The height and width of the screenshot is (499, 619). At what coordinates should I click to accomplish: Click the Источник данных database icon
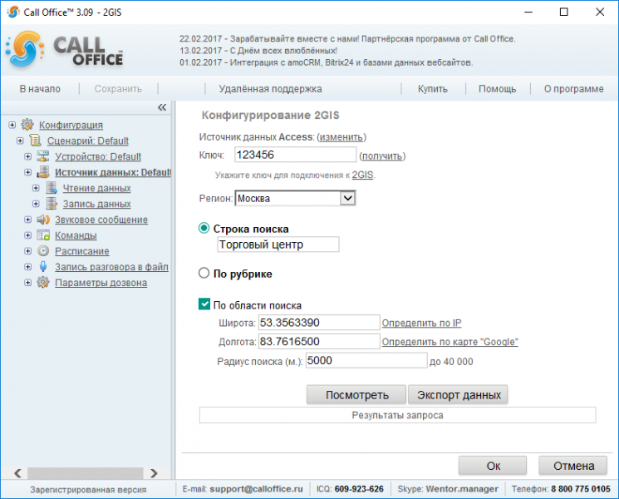(43, 172)
